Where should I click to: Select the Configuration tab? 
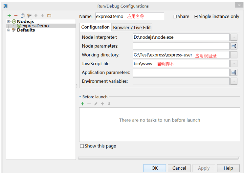[x=95, y=27]
